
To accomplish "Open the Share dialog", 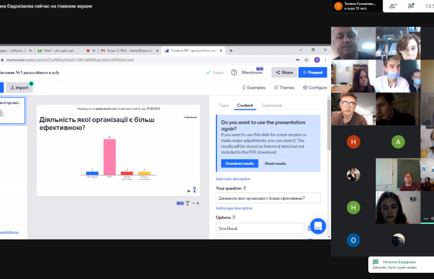I will [x=284, y=72].
